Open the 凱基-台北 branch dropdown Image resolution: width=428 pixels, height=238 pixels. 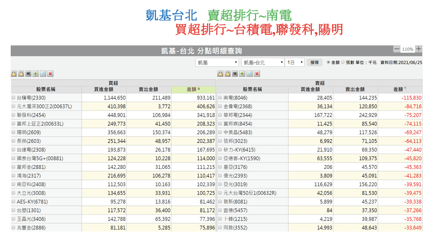click(x=263, y=62)
